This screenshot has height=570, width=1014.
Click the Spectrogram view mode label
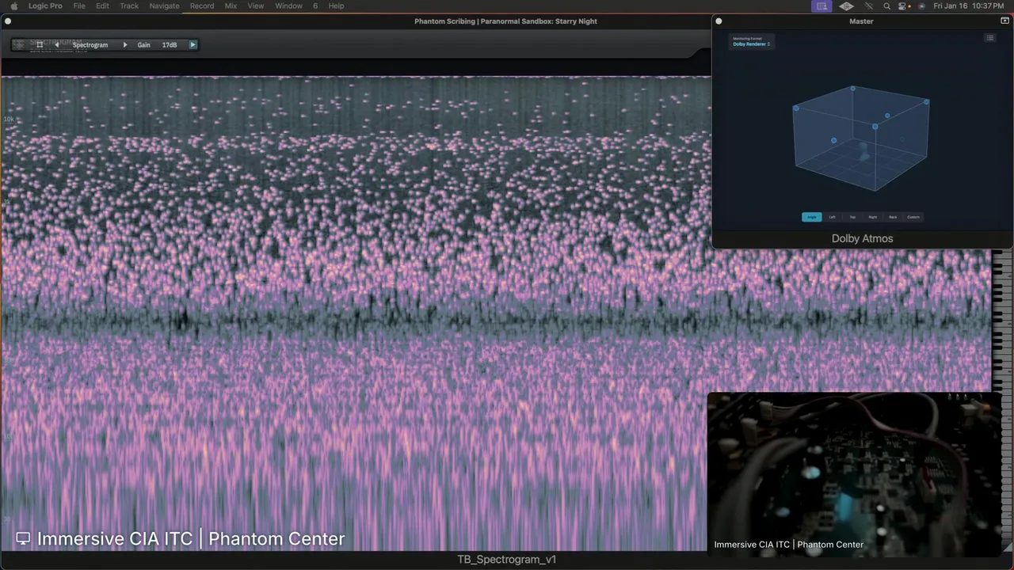point(90,45)
